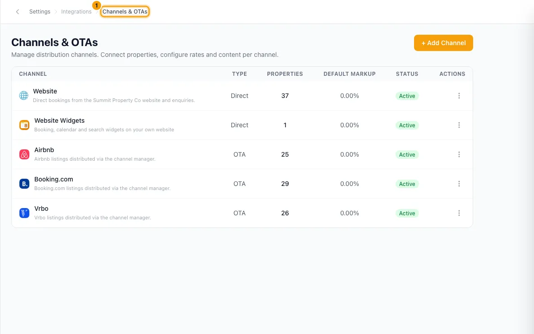
Task: Click the Active status badge for Website Widgets
Action: tap(407, 125)
